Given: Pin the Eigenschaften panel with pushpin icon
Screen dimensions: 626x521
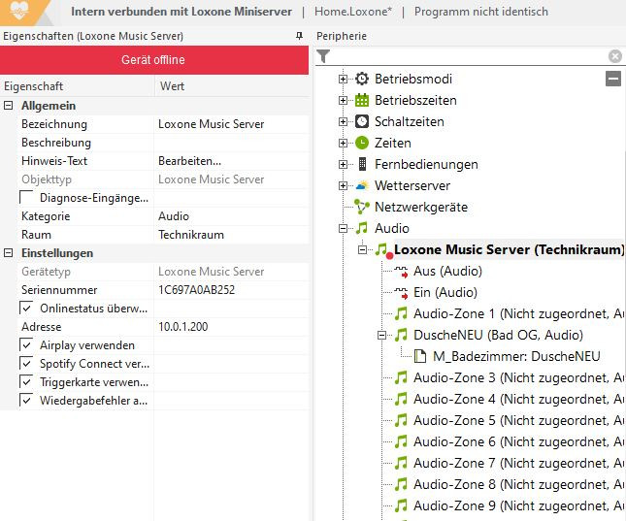Looking at the screenshot, I should 300,36.
